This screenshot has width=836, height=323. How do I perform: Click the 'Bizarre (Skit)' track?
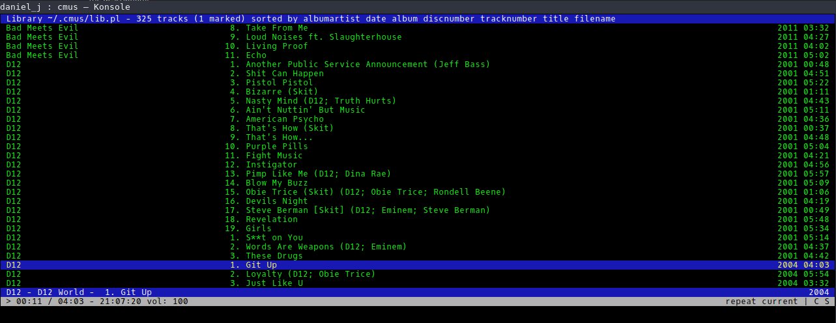click(418, 92)
